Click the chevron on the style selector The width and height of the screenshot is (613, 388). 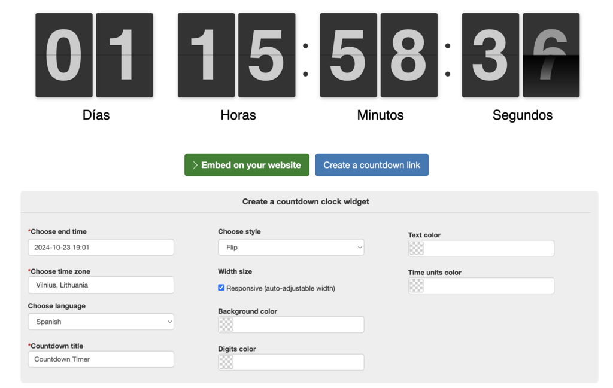[359, 247]
